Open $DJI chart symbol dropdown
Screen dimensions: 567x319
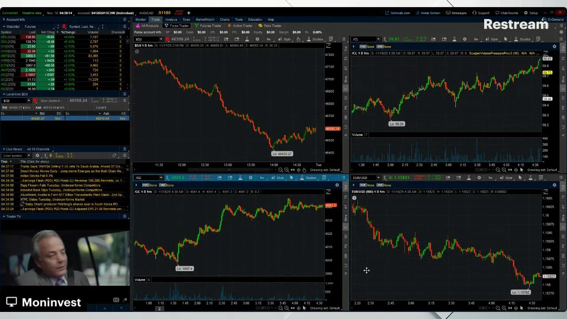click(x=161, y=39)
